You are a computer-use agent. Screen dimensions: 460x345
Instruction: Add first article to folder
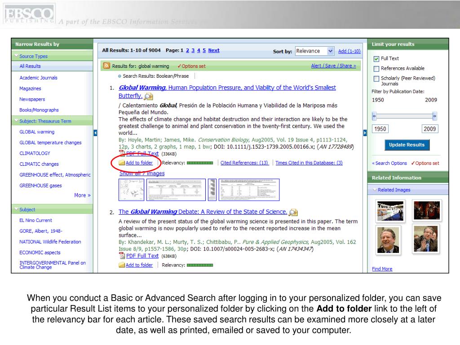pyautogui.click(x=139, y=163)
